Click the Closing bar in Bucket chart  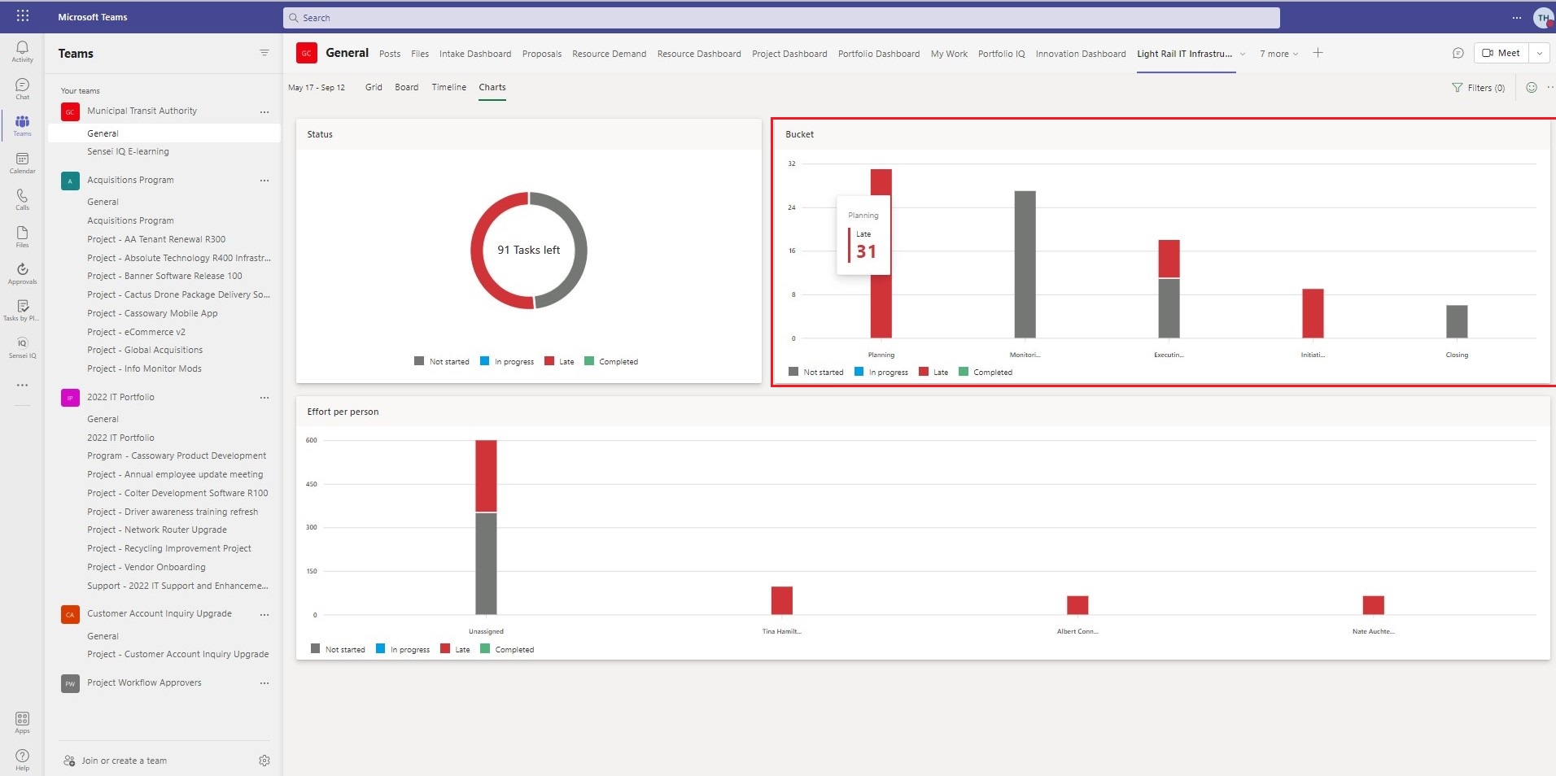[x=1457, y=321]
